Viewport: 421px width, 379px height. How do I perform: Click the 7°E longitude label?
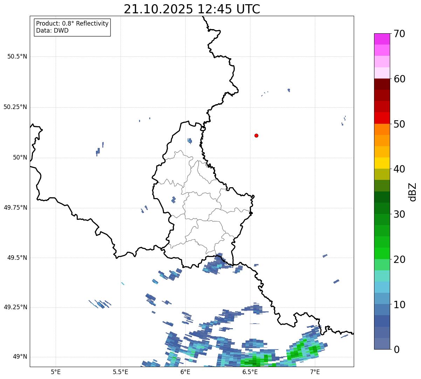315,372
